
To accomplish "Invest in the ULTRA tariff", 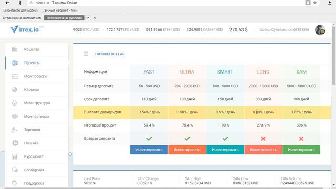I will (187, 150).
